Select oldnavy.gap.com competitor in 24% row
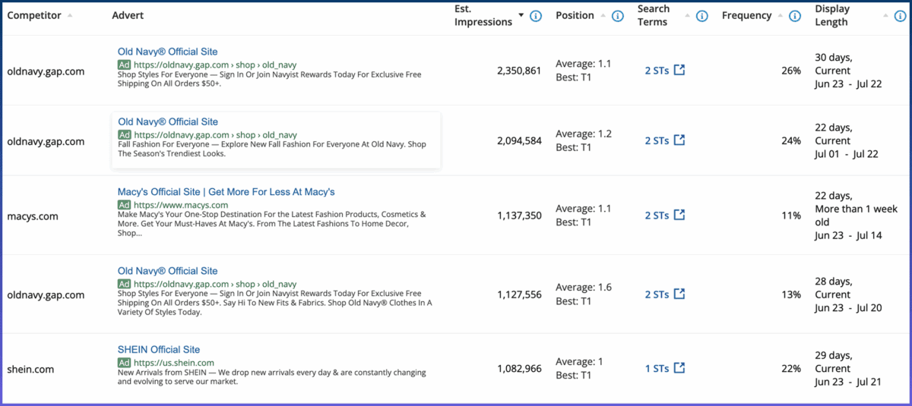Viewport: 912px width, 406px height. click(46, 141)
